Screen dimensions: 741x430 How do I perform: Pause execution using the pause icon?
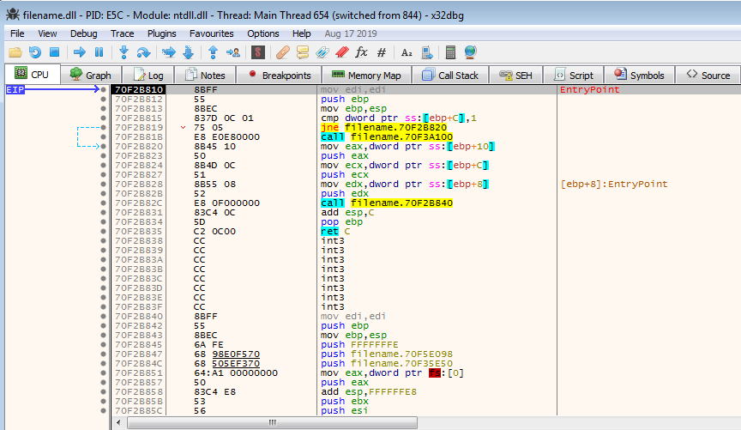(x=99, y=52)
